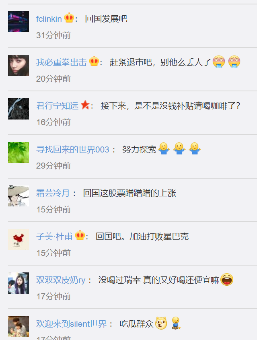Click the crown badge beside 我必重拳出击
Viewport: 257px width, 340px height.
coord(94,61)
